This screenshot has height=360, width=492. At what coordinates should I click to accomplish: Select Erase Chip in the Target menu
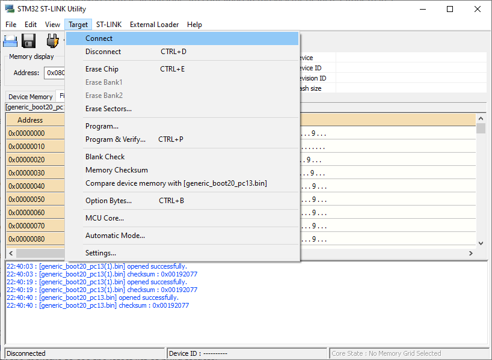tap(182, 69)
